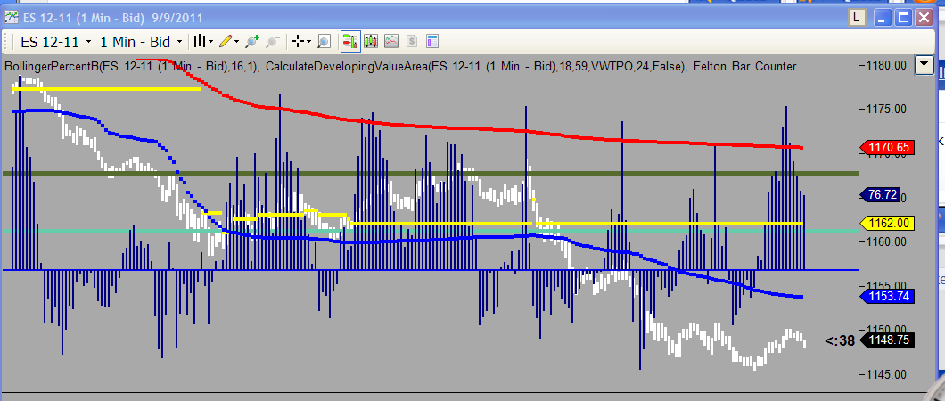Click the blue 1153.74 price marker
945x401 pixels.
click(x=889, y=296)
